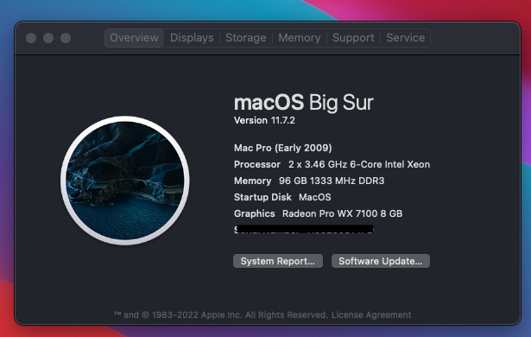Select the text Version 11.7.2
531x337 pixels.
[x=264, y=120]
